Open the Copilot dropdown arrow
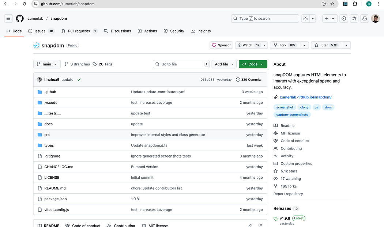The height and width of the screenshot is (227, 384). click(312, 18)
